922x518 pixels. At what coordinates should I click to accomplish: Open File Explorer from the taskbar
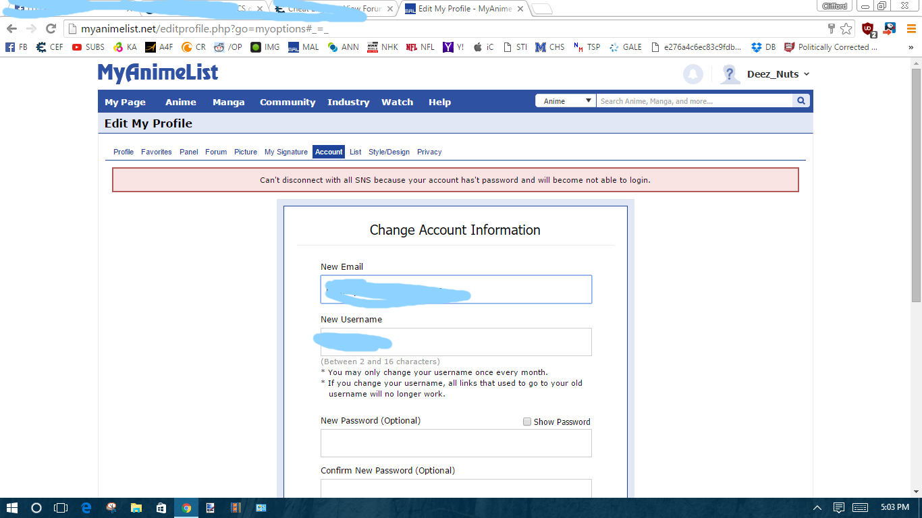click(136, 508)
